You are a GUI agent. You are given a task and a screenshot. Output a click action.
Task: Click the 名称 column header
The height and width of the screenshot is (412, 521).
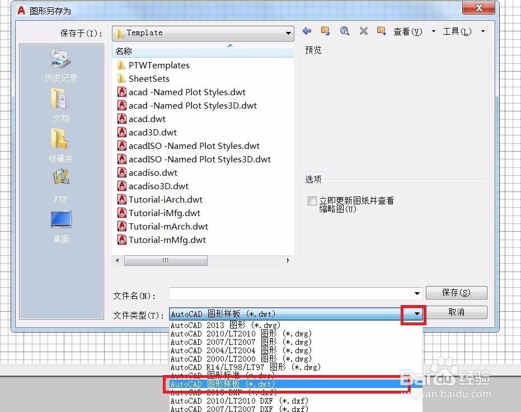pyautogui.click(x=203, y=51)
